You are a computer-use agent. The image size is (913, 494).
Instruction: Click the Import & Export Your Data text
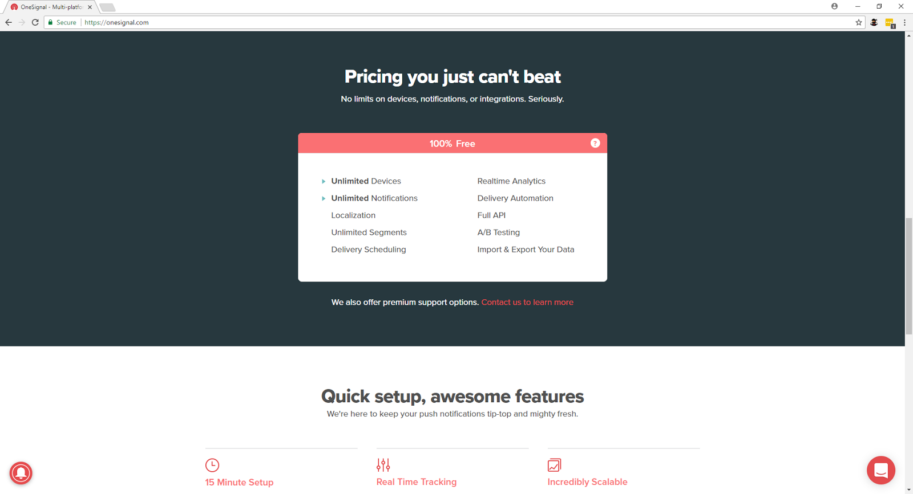point(526,250)
